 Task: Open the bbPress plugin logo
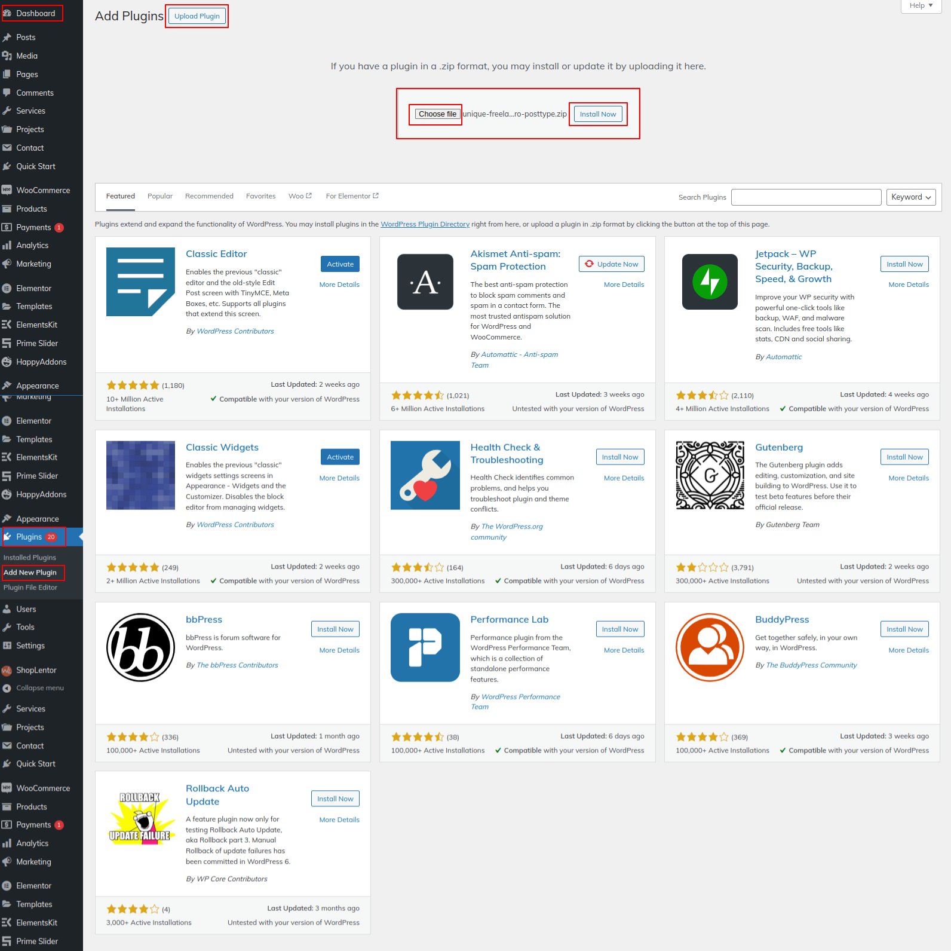pos(140,647)
